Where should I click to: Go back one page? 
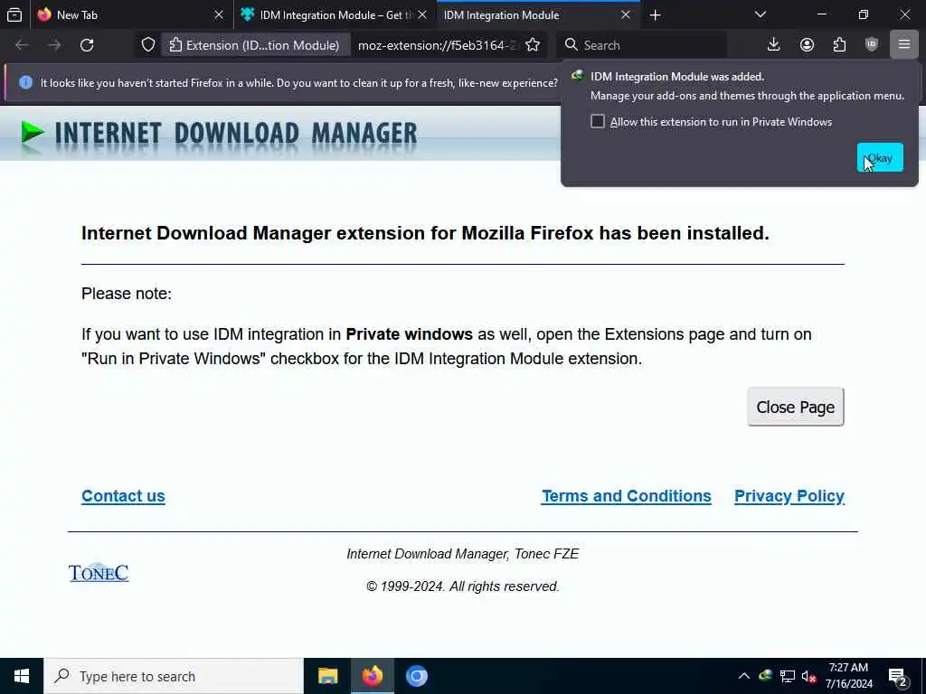tap(22, 45)
